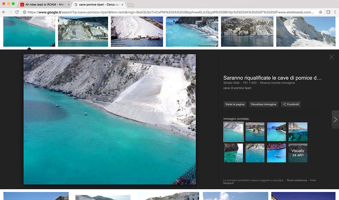The width and height of the screenshot is (339, 200).
Task: Reload the page with the refresh icon
Action: pos(17,12)
